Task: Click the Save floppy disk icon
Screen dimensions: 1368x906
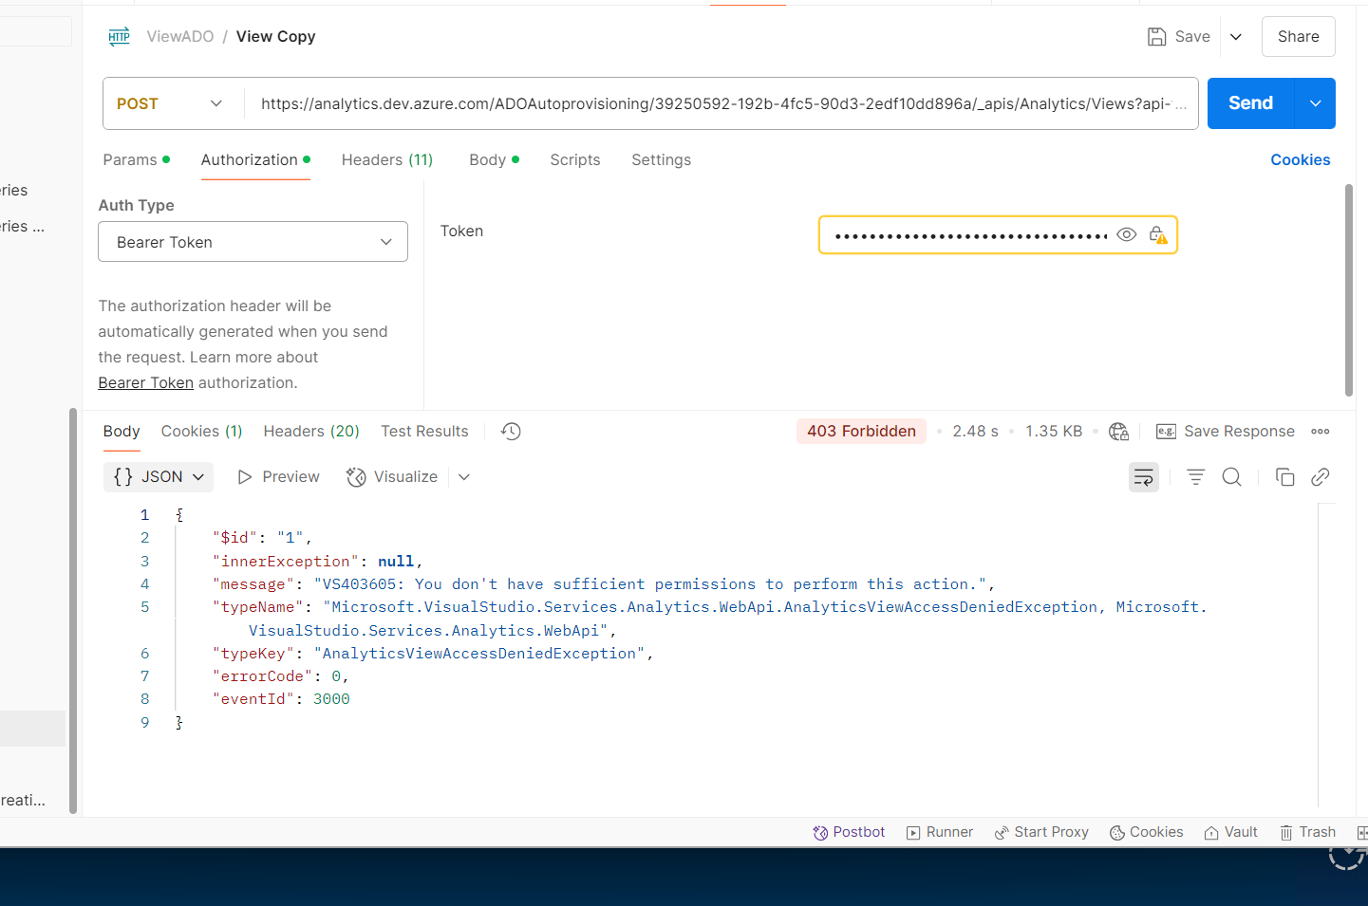Action: (x=1156, y=37)
